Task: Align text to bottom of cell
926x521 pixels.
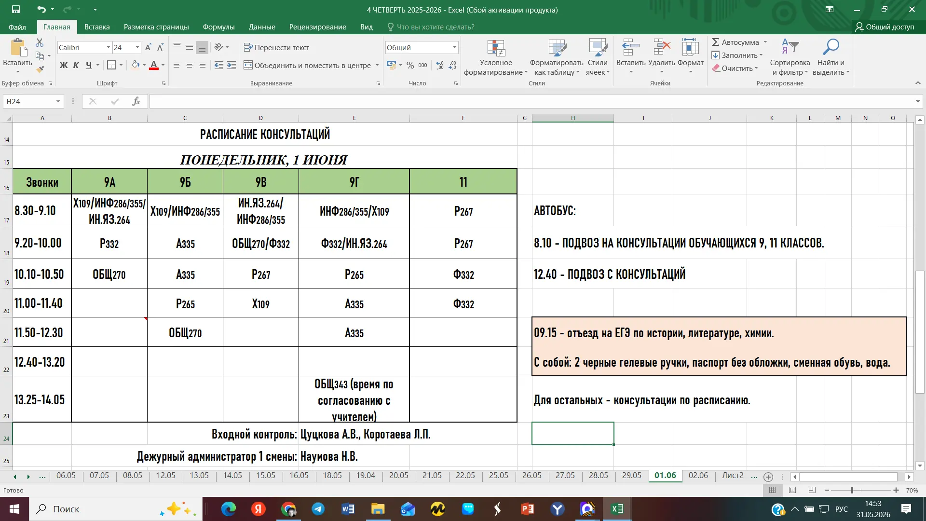Action: tap(202, 47)
